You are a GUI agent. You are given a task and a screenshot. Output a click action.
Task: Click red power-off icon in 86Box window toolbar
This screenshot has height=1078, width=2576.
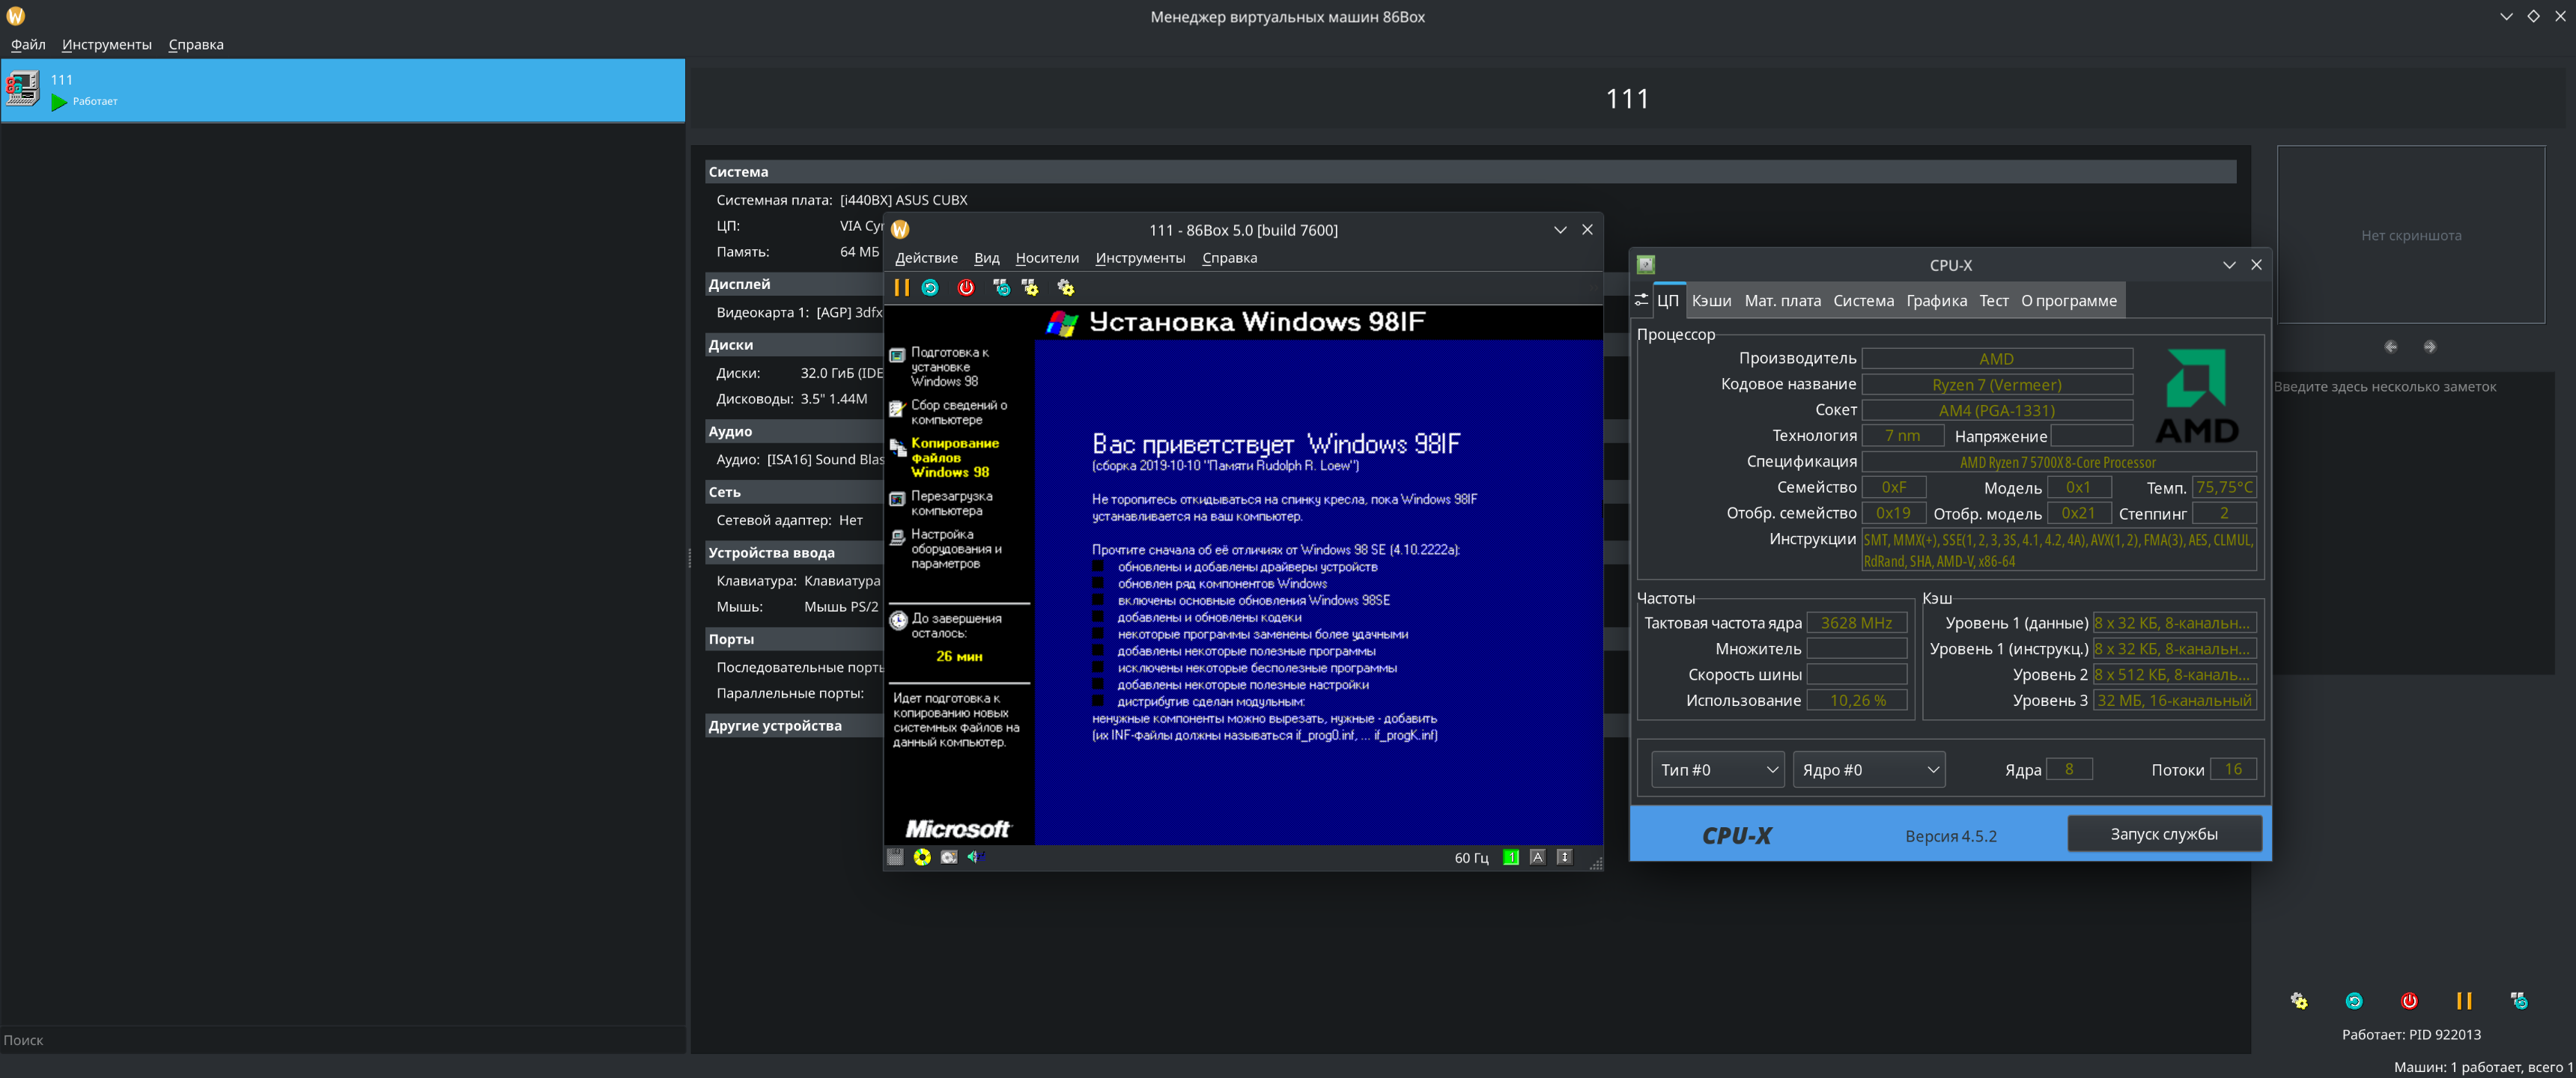click(965, 288)
